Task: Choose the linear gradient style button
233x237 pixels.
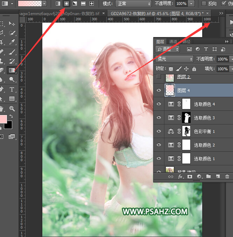Action: coord(58,3)
